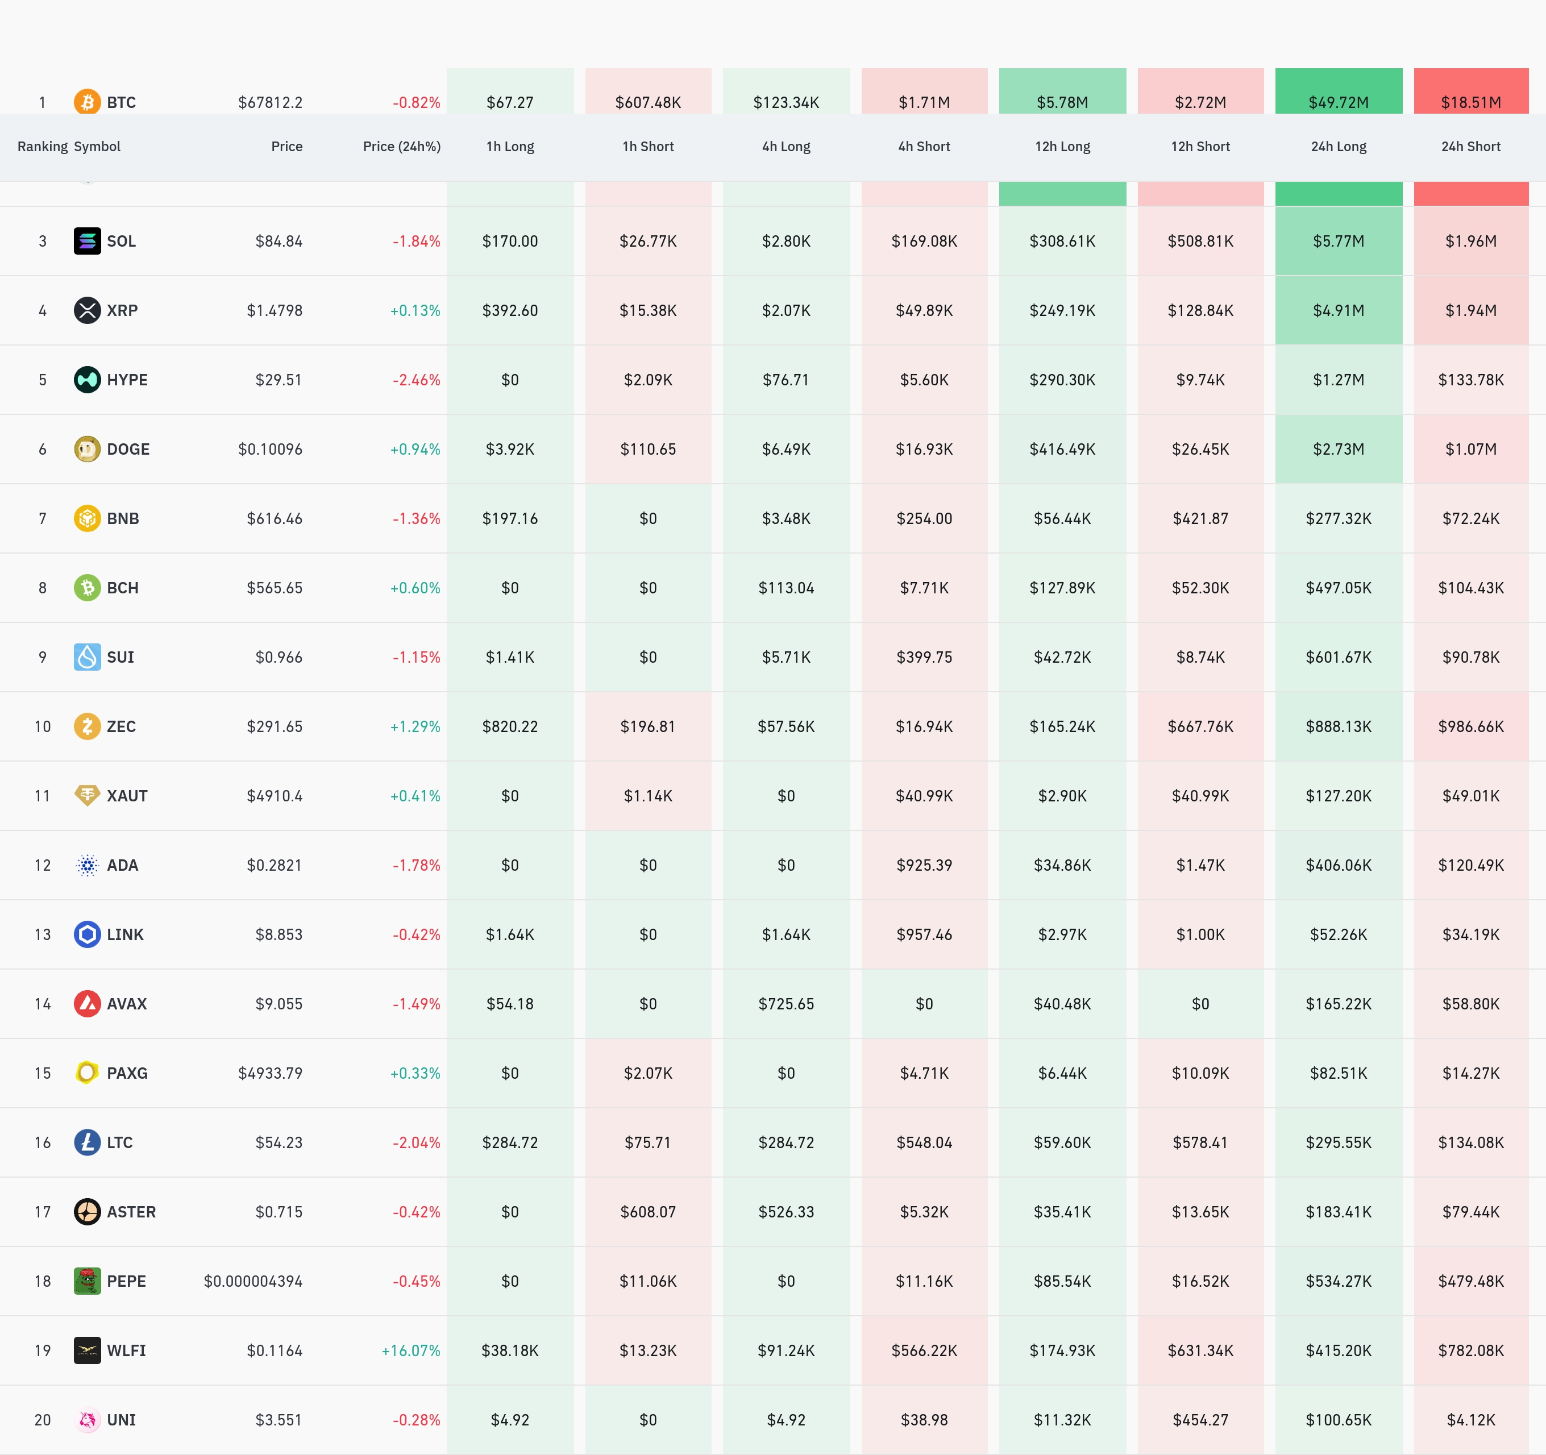Image resolution: width=1546 pixels, height=1455 pixels.
Task: Sort by 24h Long column header
Action: (1339, 146)
